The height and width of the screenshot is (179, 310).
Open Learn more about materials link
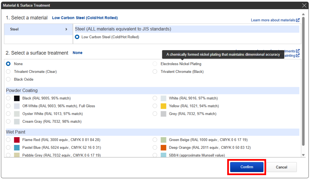(273, 20)
